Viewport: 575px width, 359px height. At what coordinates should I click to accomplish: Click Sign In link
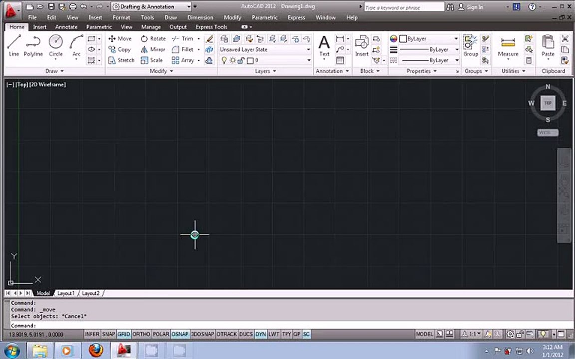pos(475,7)
